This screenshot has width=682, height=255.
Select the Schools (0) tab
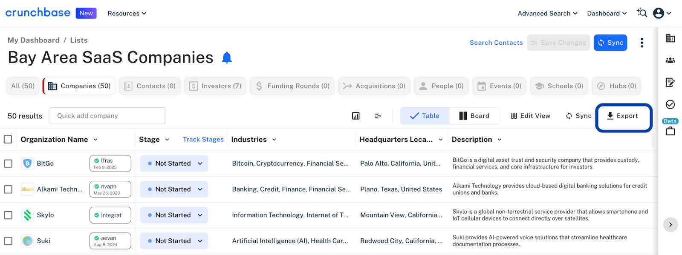tap(559, 86)
